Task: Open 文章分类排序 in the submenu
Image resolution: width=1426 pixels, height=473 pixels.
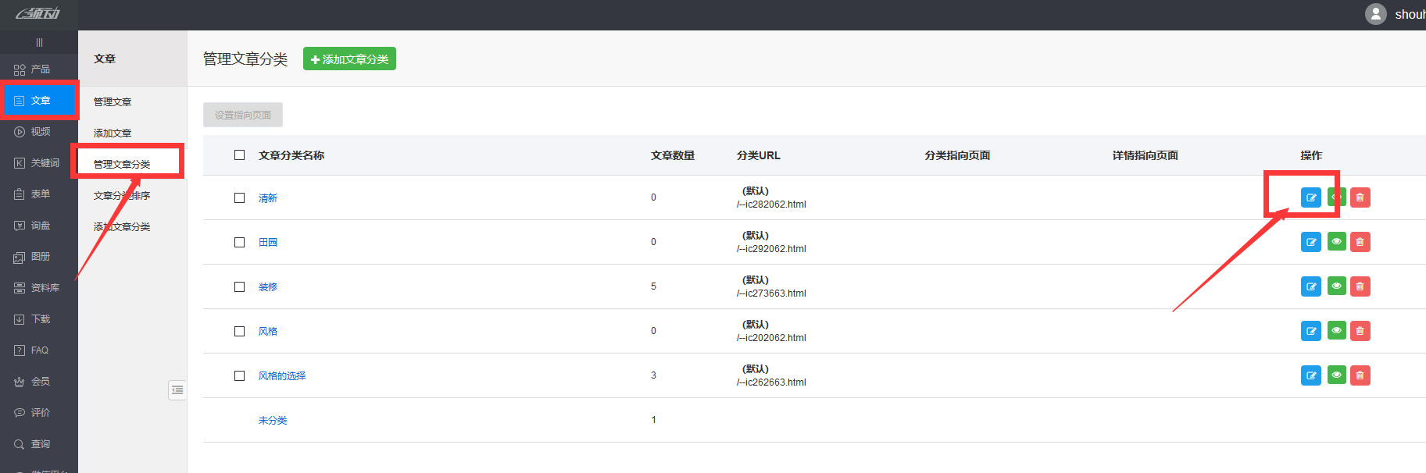Action: (122, 196)
